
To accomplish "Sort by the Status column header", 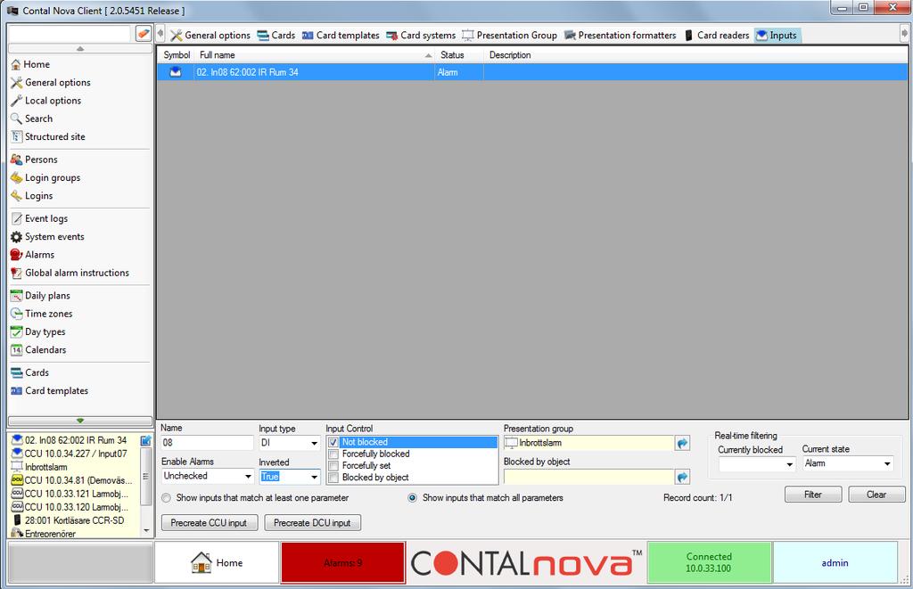I will tap(459, 54).
